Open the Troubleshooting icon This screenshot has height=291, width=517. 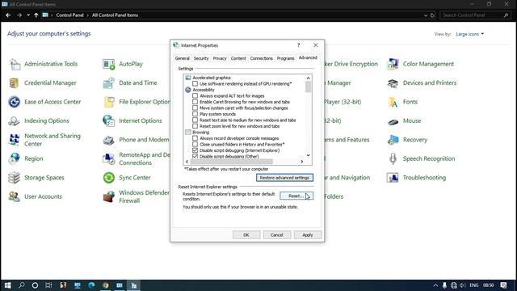click(x=393, y=178)
